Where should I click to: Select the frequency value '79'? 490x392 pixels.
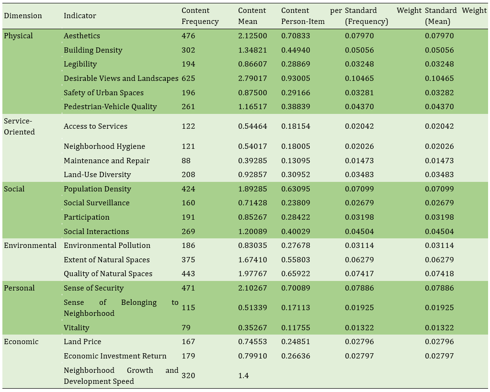(x=186, y=328)
